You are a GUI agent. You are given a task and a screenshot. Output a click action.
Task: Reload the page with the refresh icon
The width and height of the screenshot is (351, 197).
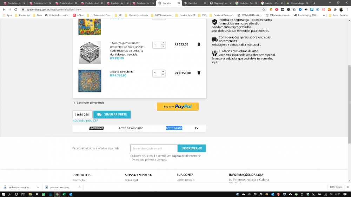click(16, 9)
